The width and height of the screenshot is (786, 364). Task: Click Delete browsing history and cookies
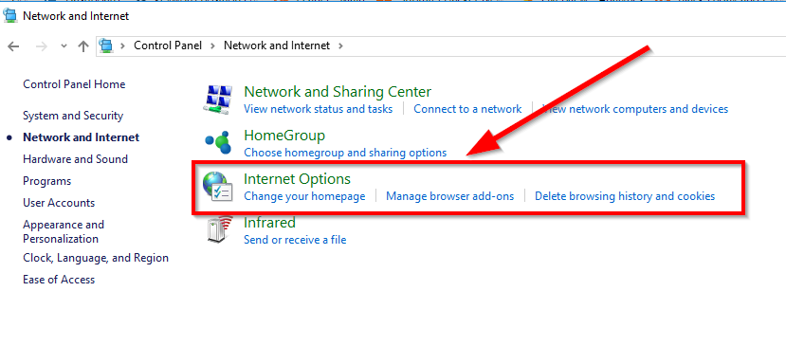coord(625,196)
